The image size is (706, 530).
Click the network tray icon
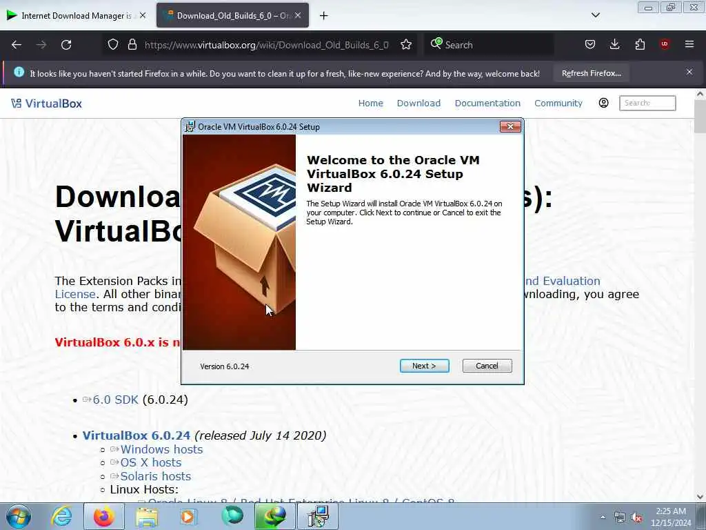tap(620, 518)
